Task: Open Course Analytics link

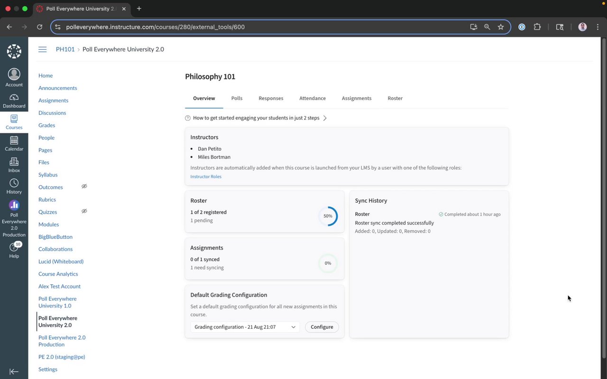Action: pos(58,274)
